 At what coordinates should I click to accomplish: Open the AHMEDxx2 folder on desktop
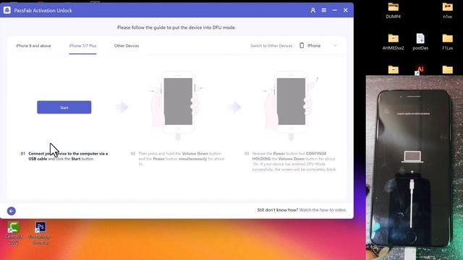(393, 42)
